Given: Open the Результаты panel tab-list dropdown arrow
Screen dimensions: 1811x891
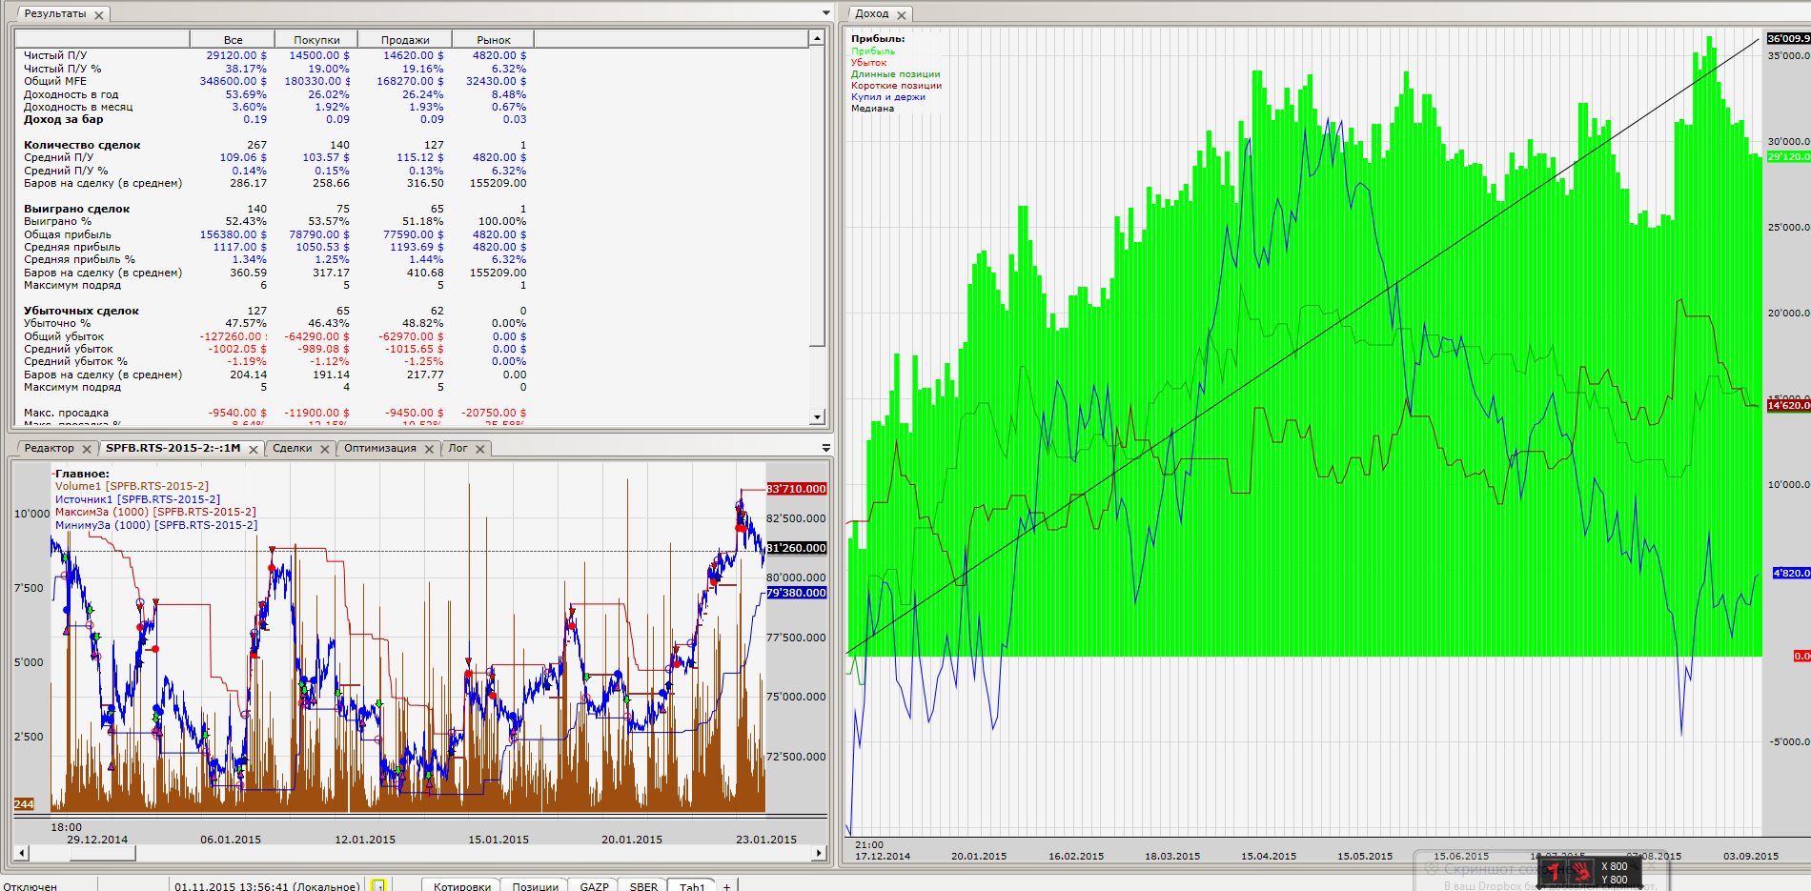Looking at the screenshot, I should 825,12.
